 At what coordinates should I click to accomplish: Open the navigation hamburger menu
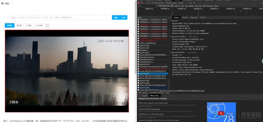point(2,3)
